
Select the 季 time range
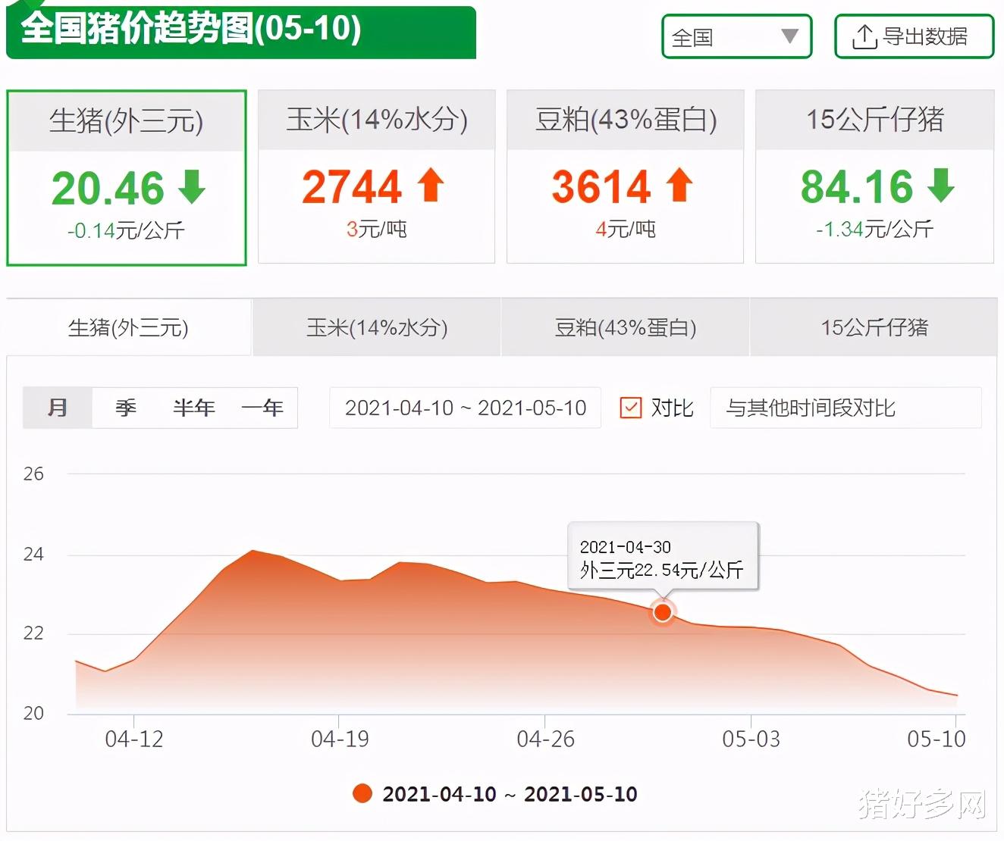coord(126,408)
